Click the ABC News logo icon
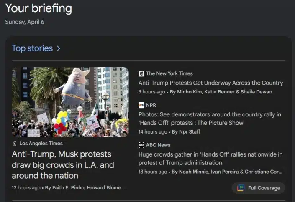 coord(141,145)
